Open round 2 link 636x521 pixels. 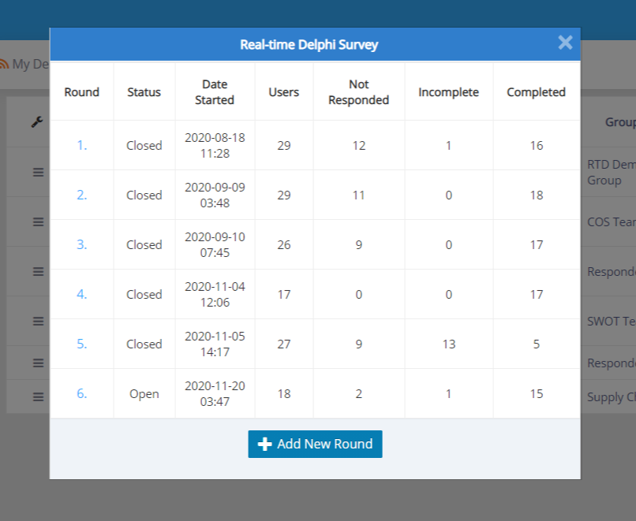(x=82, y=195)
